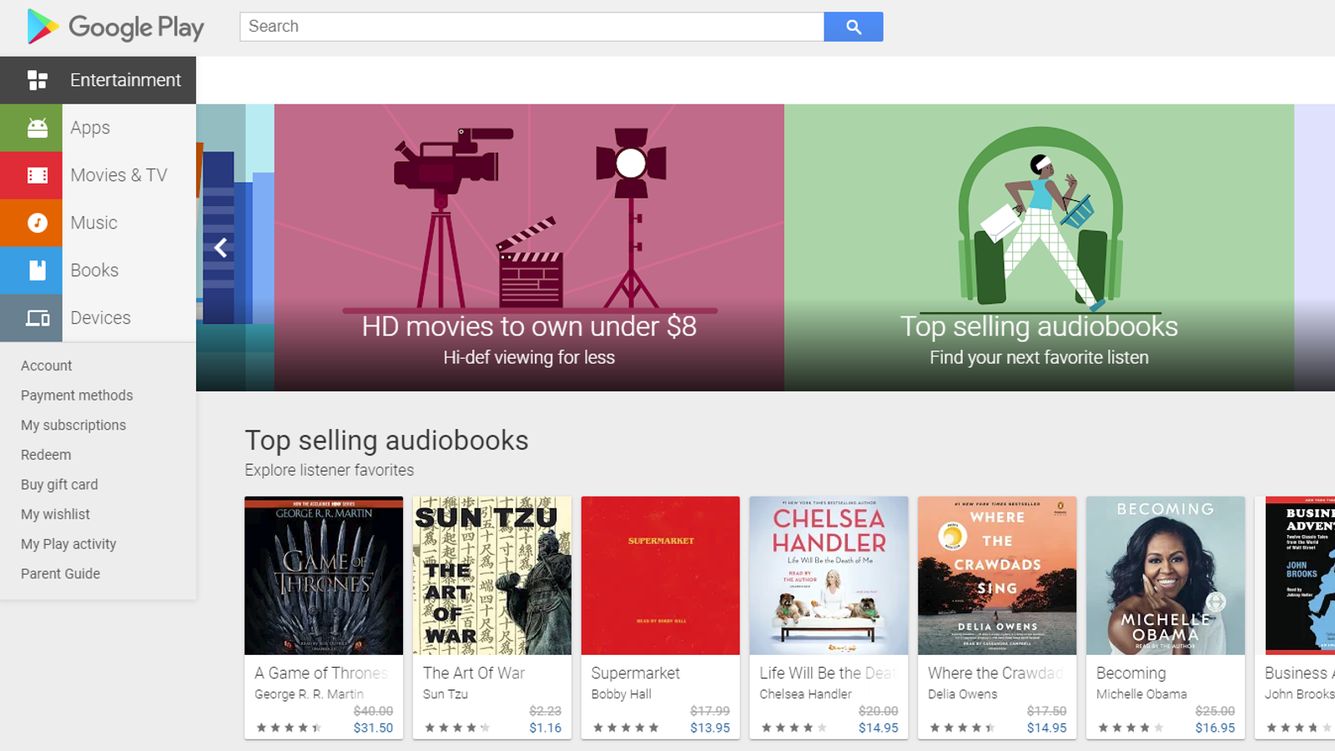The height and width of the screenshot is (751, 1335).
Task: Click star rating of Becoming
Action: pos(1131,728)
